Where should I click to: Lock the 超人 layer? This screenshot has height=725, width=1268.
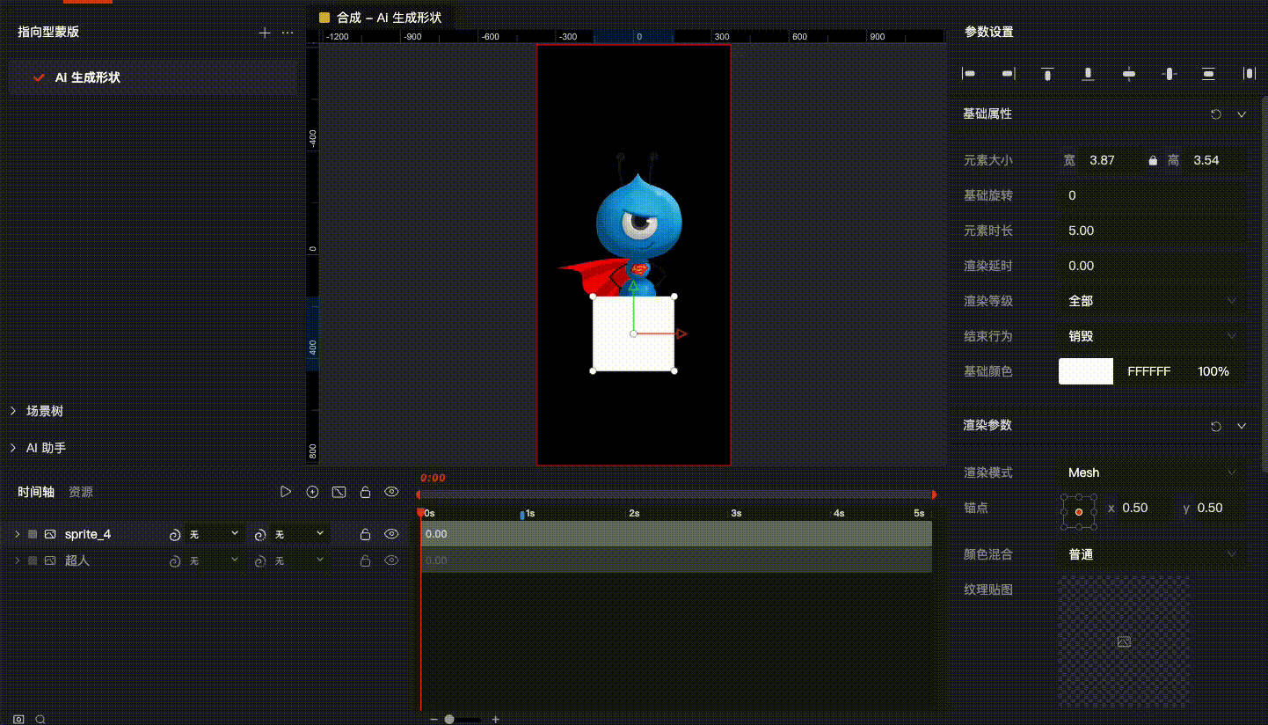pos(365,560)
